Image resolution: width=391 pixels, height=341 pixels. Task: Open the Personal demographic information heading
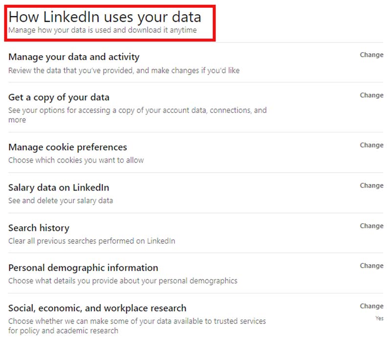click(83, 268)
